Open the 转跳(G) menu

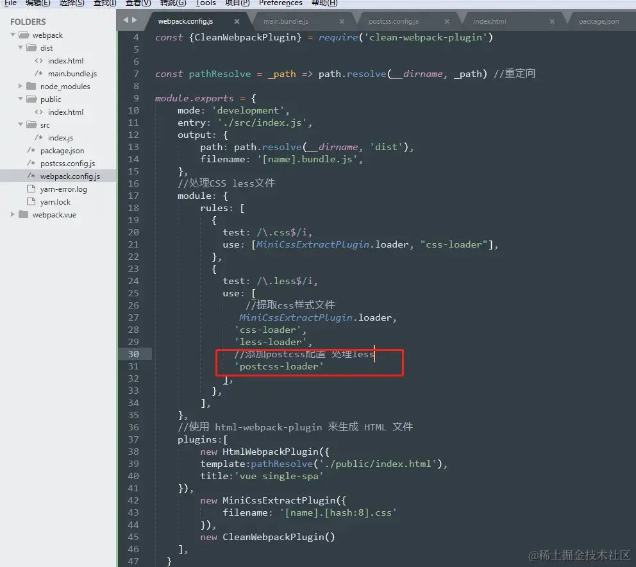pyautogui.click(x=173, y=3)
